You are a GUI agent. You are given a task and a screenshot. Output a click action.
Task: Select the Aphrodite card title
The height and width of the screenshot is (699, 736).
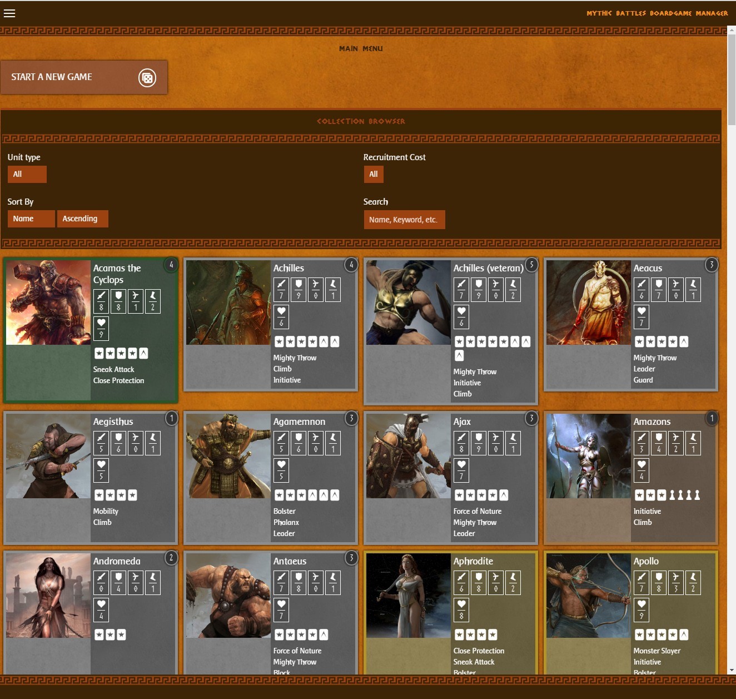point(473,562)
